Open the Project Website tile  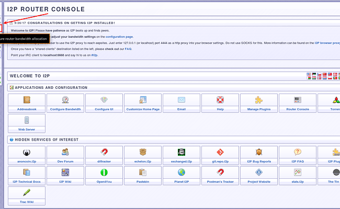click(259, 176)
